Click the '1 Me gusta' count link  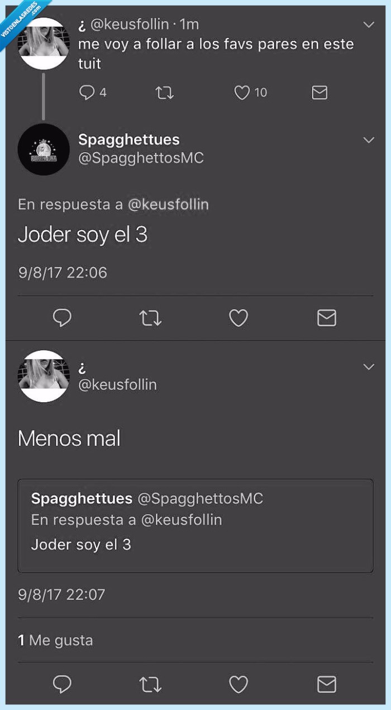pos(56,640)
